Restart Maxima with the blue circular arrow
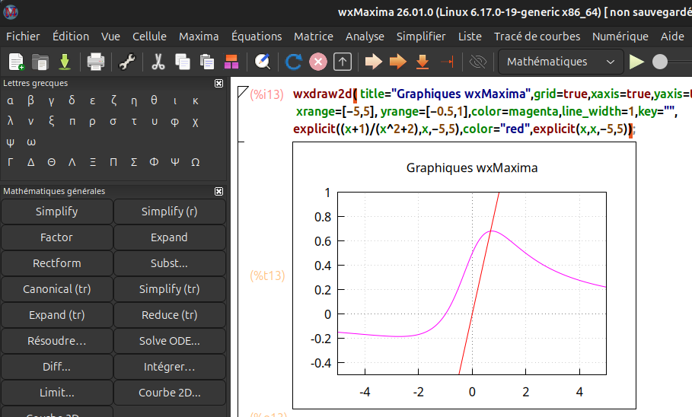Image resolution: width=692 pixels, height=417 pixels. point(293,62)
